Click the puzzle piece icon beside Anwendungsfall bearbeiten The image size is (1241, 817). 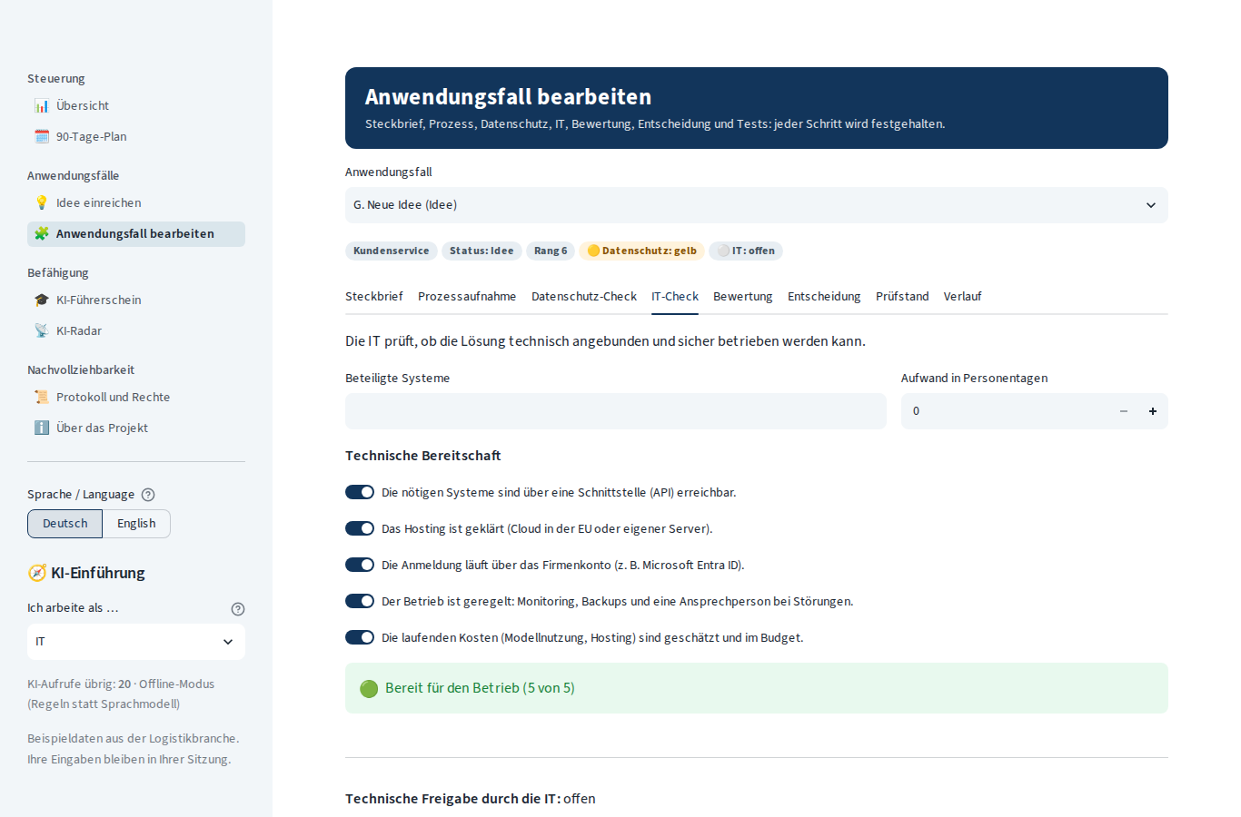click(x=42, y=234)
